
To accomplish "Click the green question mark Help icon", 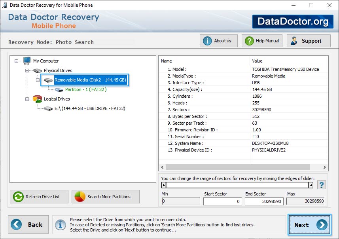I will [249, 41].
